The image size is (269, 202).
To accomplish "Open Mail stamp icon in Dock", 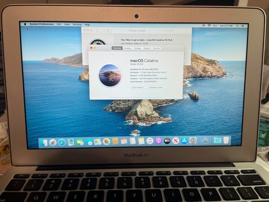I will coord(71,142).
